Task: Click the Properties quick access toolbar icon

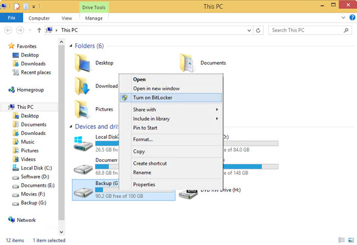Action: click(17, 7)
